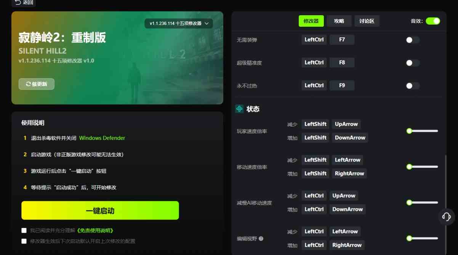Click the 减慢AI移动速度 label

[x=254, y=203]
